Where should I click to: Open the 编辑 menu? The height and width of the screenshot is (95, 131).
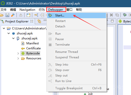pyautogui.click(x=13, y=10)
